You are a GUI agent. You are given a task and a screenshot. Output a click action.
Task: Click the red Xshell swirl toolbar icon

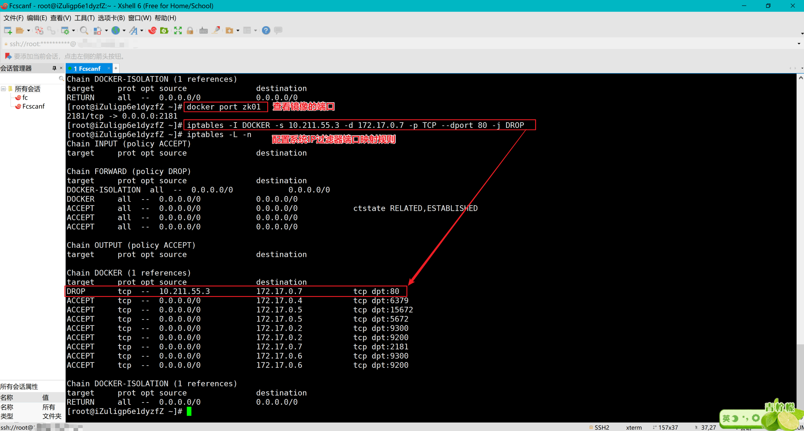152,30
